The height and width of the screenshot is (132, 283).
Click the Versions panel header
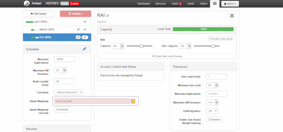tap(57, 129)
